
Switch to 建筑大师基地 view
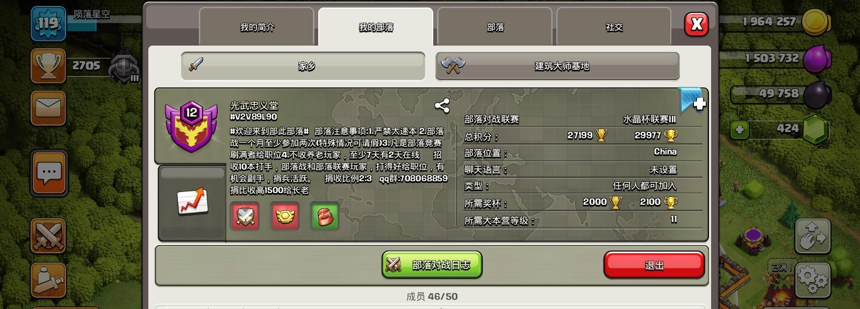pyautogui.click(x=557, y=66)
